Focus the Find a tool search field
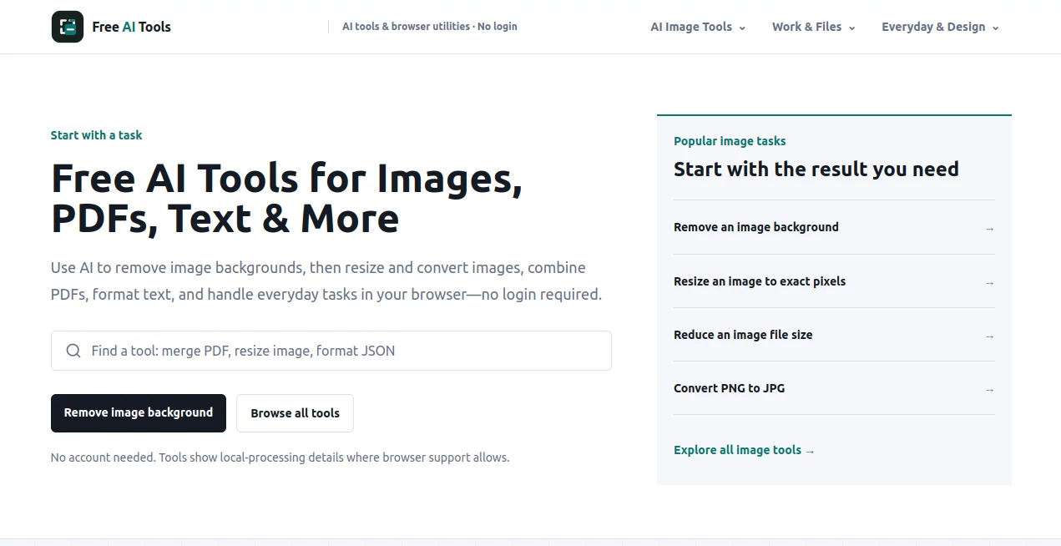1061x546 pixels. [x=331, y=351]
